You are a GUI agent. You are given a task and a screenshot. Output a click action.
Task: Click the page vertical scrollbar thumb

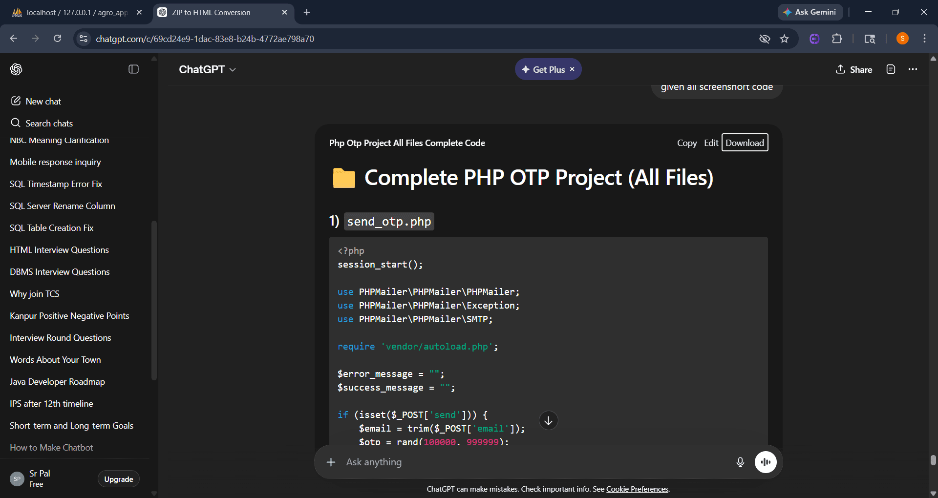(933, 460)
